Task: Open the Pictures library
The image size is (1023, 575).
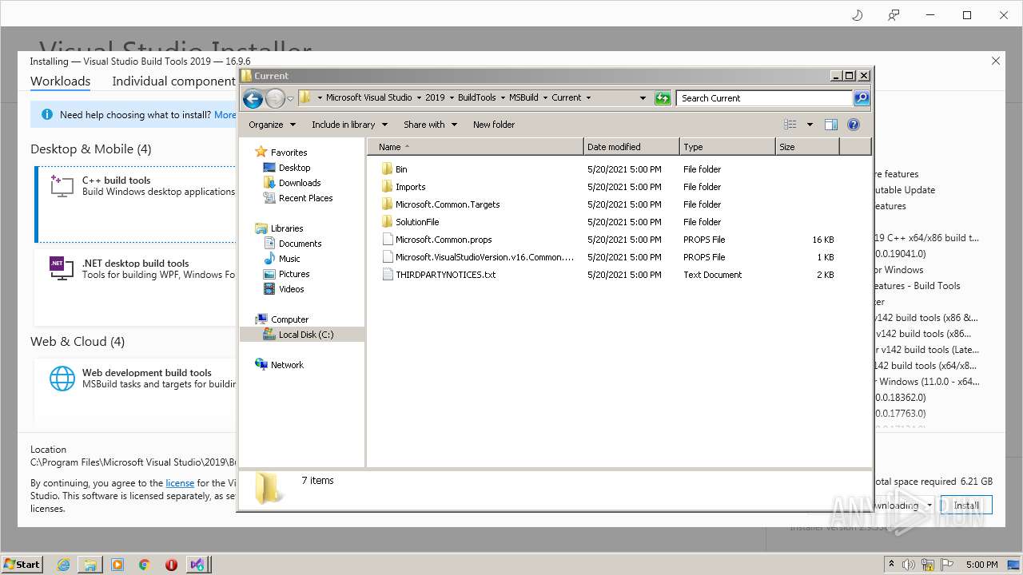Action: click(x=294, y=274)
